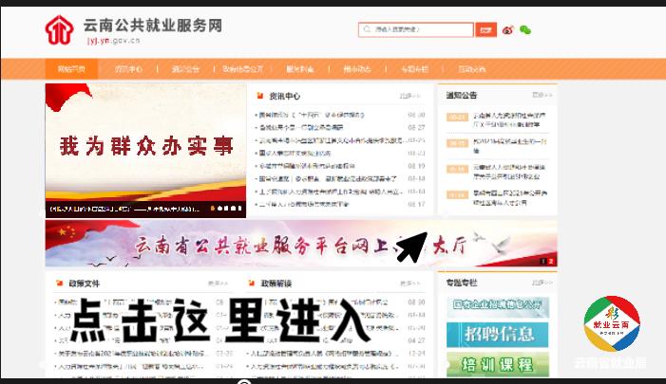Click the 云南公共就业服务网 site logo

coord(133,30)
